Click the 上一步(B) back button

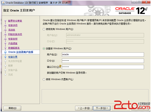pyautogui.click(x=84, y=108)
